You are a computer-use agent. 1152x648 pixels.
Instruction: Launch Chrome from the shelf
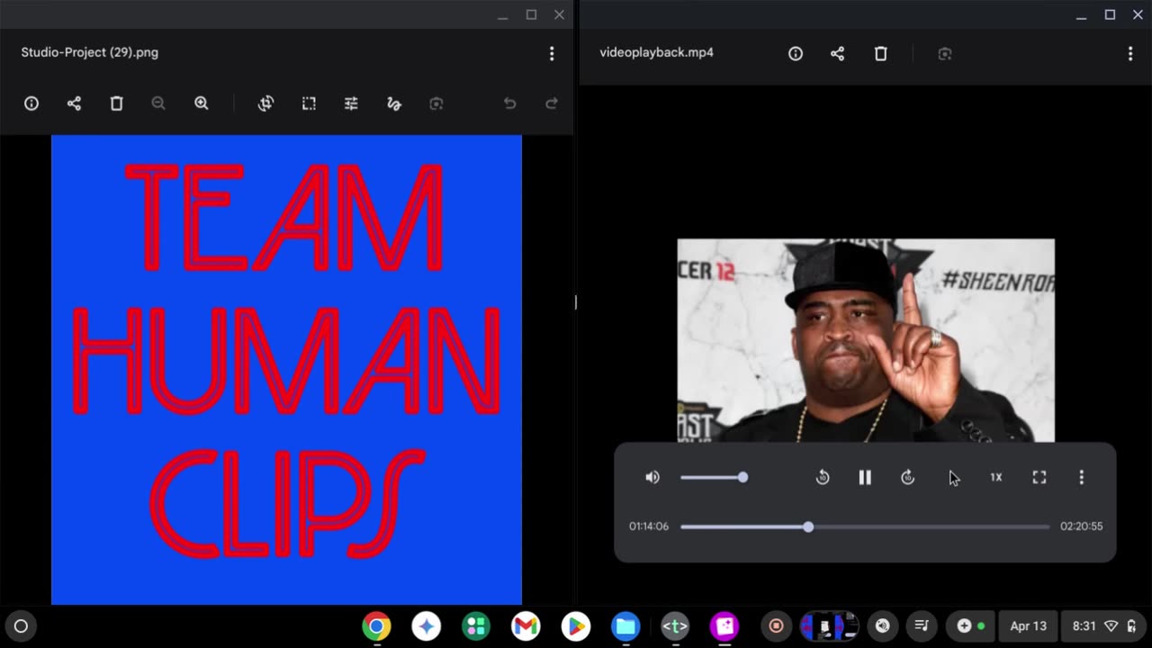(x=377, y=626)
